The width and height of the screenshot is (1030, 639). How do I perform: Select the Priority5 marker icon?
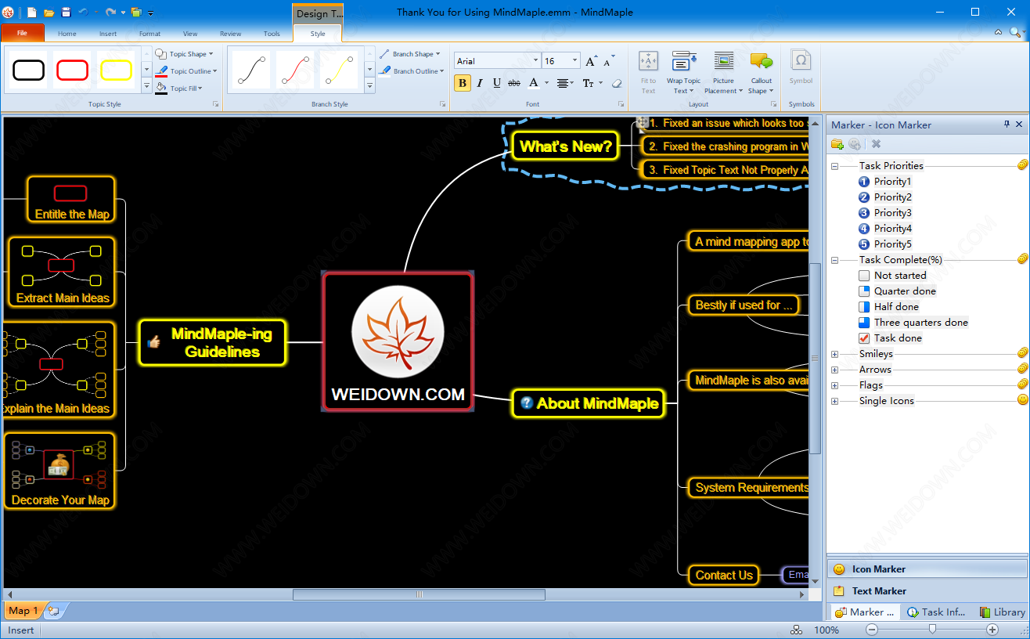point(864,244)
